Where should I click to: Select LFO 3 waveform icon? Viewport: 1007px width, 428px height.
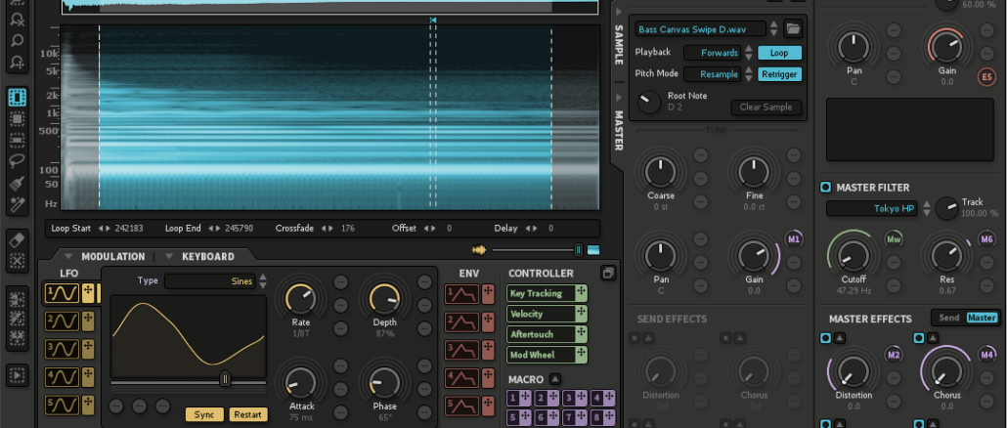click(63, 349)
